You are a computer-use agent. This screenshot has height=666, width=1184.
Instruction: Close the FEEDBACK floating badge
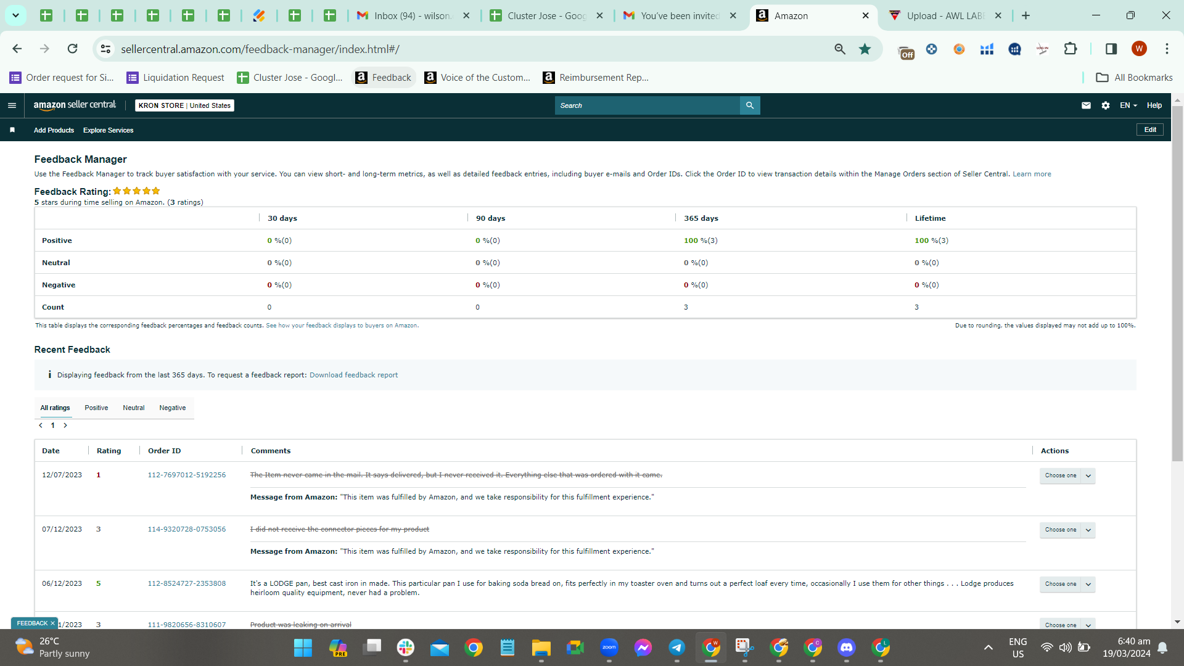(52, 623)
